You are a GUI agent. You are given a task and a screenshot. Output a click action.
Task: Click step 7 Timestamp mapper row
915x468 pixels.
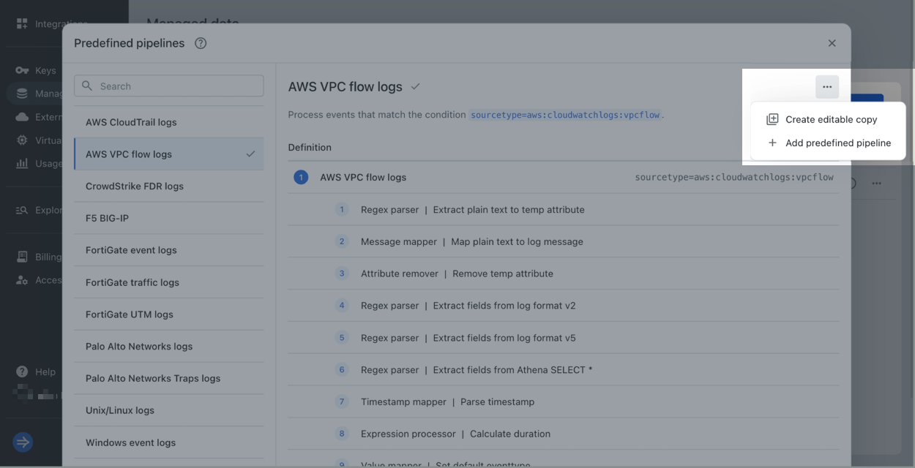click(x=564, y=401)
